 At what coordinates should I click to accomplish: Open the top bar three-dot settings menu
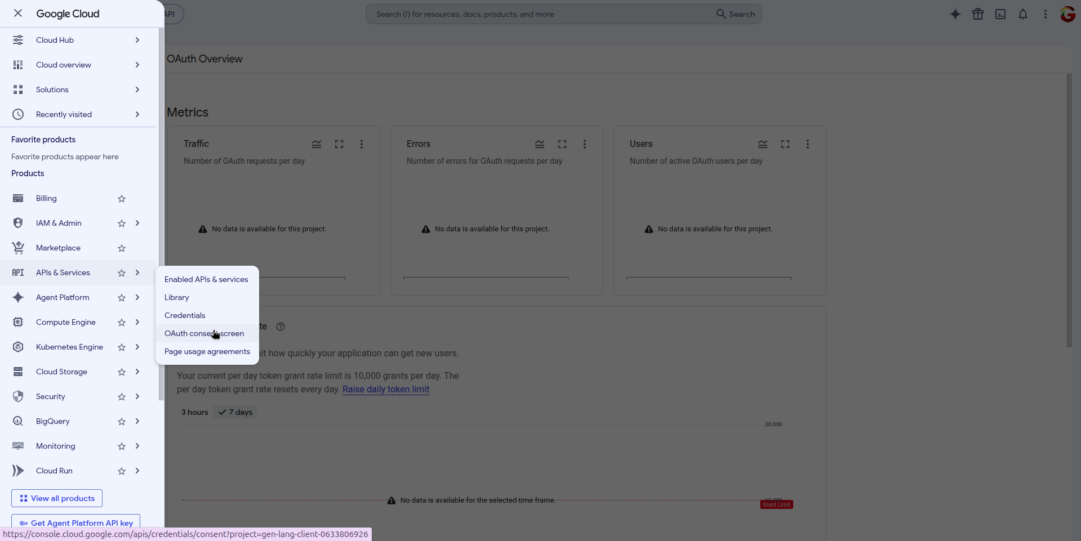tap(1046, 14)
